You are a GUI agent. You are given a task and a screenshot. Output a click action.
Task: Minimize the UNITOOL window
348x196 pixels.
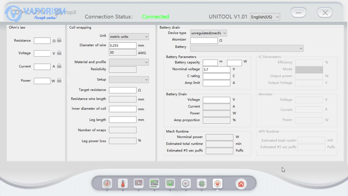pos(299,13)
